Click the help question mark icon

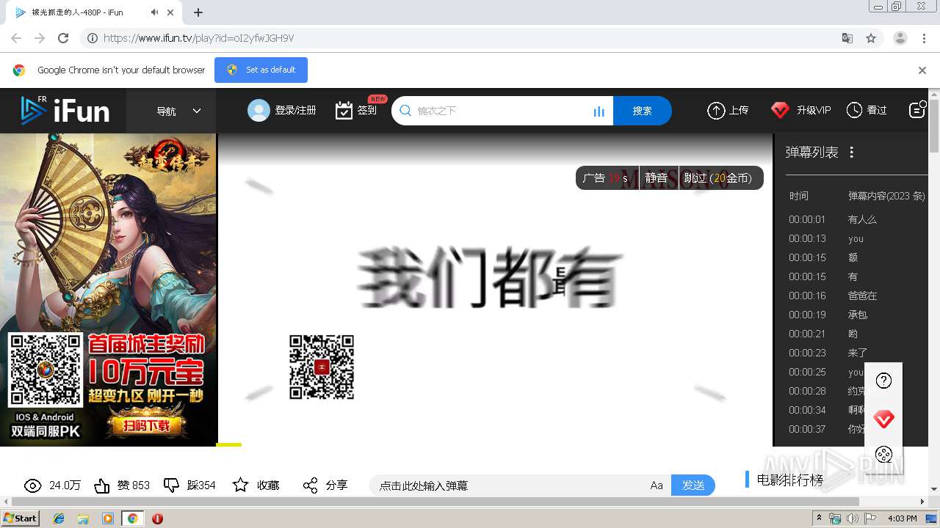[884, 381]
